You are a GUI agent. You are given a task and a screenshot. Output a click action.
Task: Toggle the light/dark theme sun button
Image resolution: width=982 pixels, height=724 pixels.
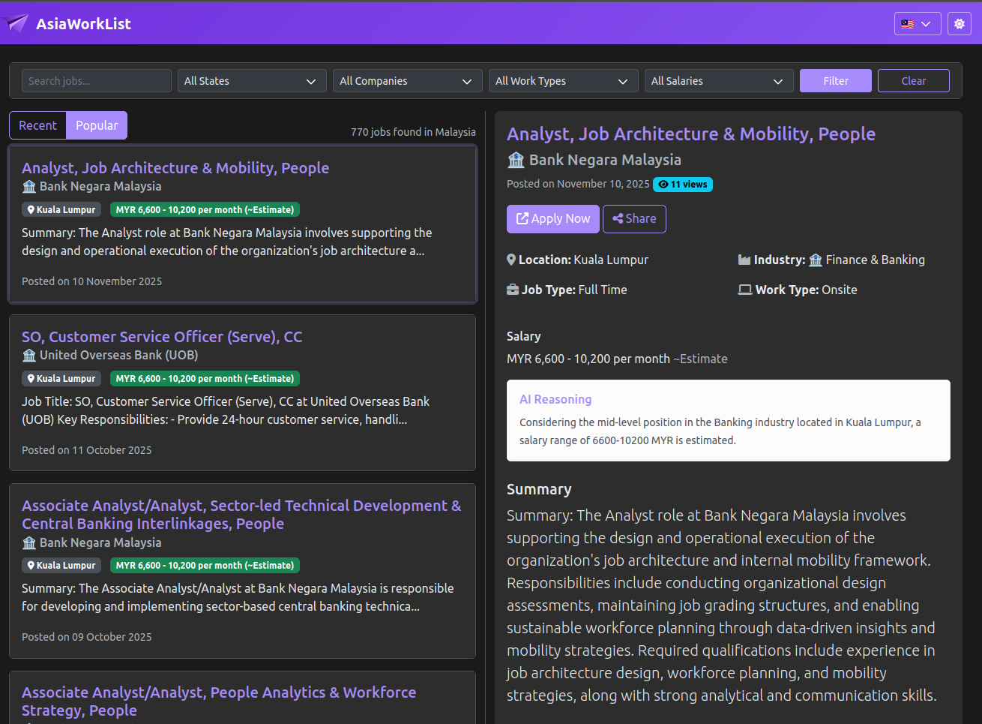click(x=960, y=24)
